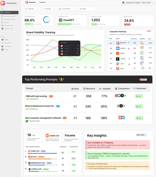Click Zendesk logo in rankings table
This screenshot has height=177, width=156.
pyautogui.click(x=118, y=59)
